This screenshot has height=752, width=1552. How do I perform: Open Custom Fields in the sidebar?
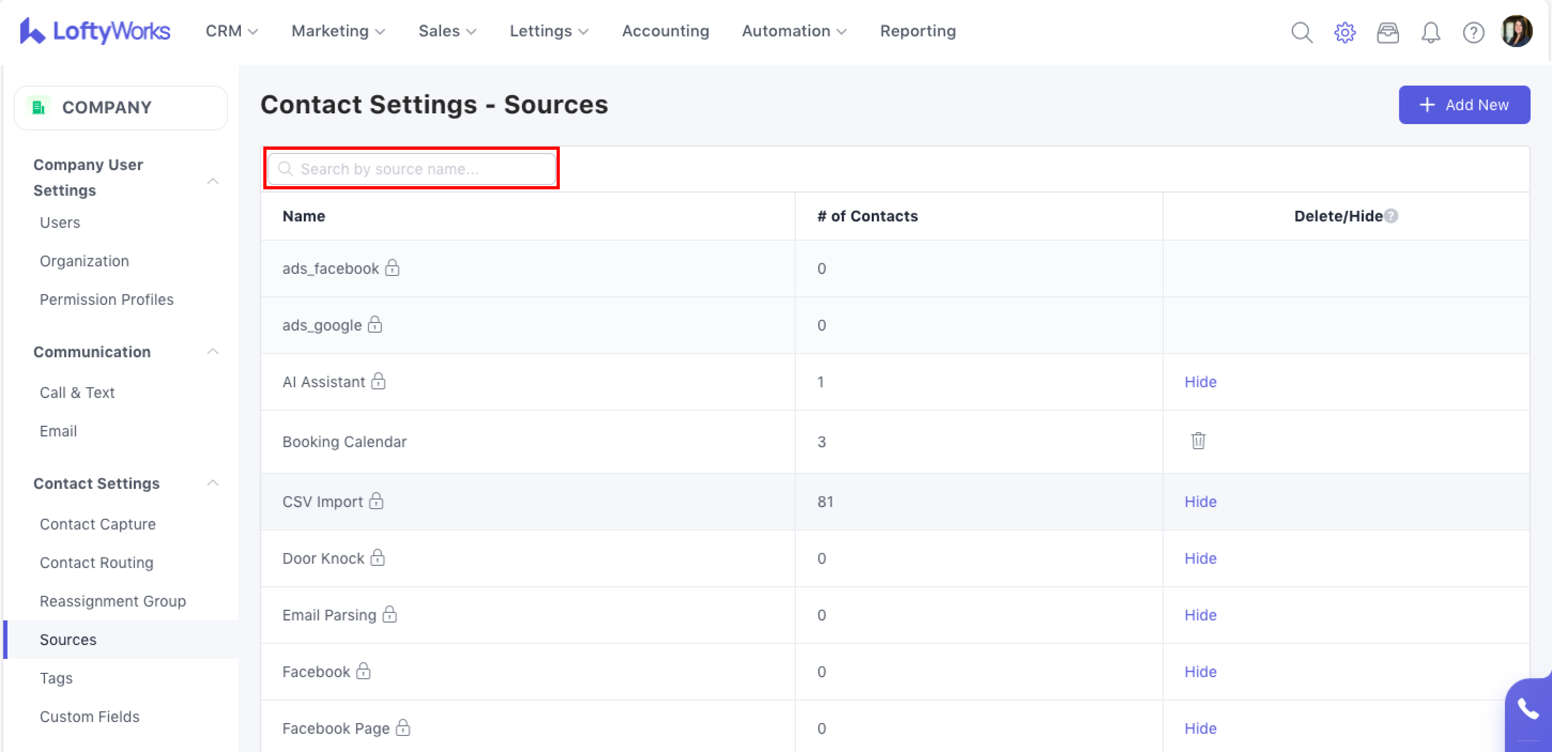tap(89, 717)
